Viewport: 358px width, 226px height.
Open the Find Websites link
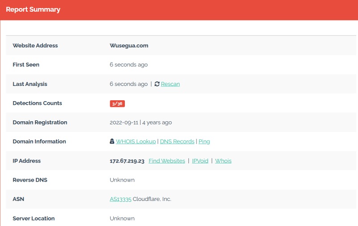pos(167,161)
